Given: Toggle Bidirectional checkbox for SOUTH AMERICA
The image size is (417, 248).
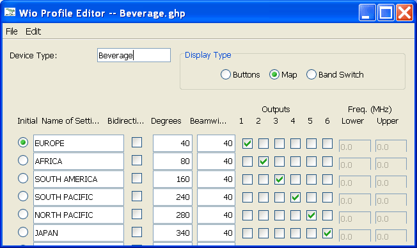Looking at the screenshot, I should point(137,178).
